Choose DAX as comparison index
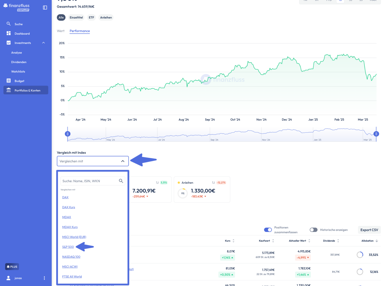Screen dimensions: 386x286 tap(65, 197)
